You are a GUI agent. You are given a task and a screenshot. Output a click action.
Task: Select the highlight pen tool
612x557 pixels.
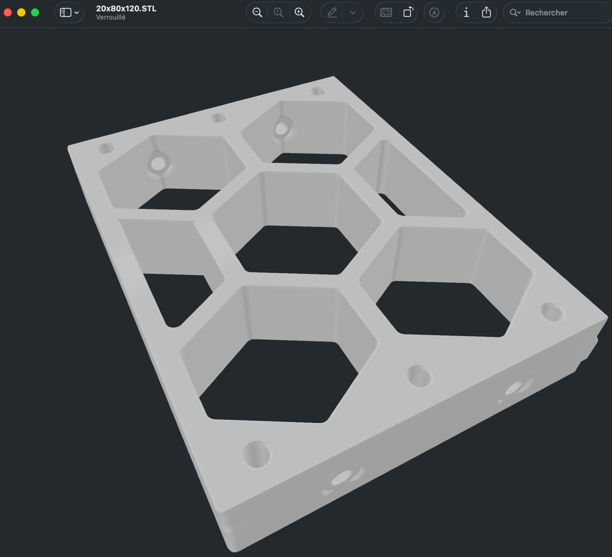tap(332, 13)
